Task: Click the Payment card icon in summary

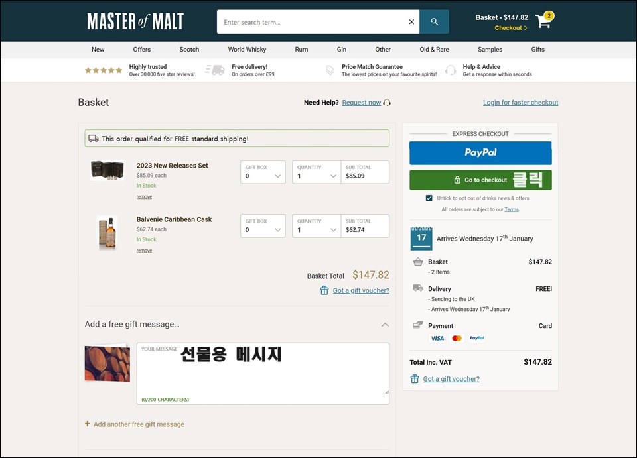Action: 418,325
